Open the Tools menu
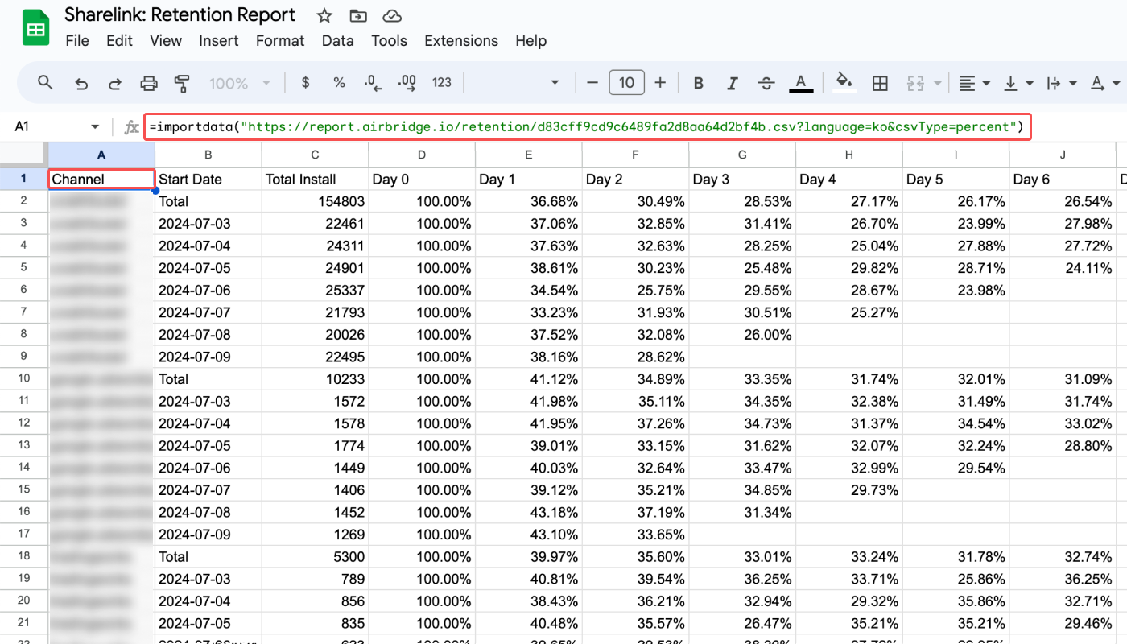Image resolution: width=1127 pixels, height=644 pixels. click(x=389, y=40)
